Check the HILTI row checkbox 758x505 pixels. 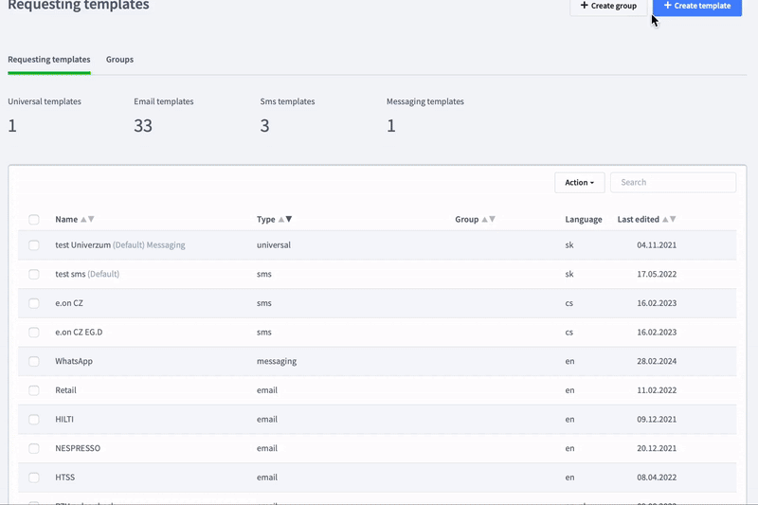click(34, 419)
